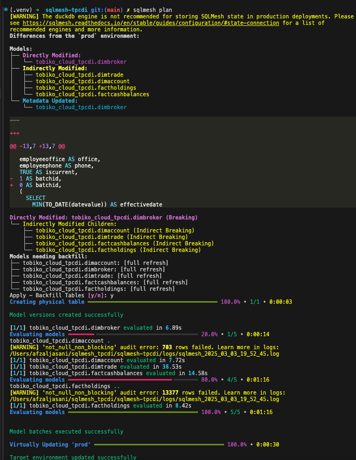Image resolution: width=356 pixels, height=460 pixels.
Task: Click yellow dimtrade entry under Indirectly Modified
Action: (80, 75)
